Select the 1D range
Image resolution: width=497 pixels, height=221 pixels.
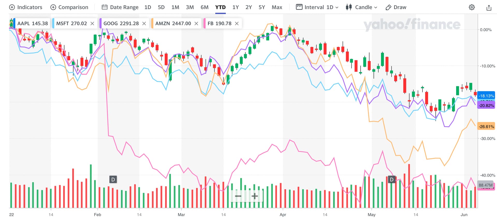tap(148, 7)
